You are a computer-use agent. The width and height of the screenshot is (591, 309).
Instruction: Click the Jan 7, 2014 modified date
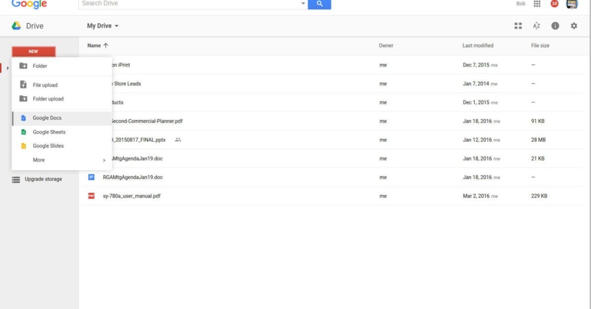[x=476, y=84]
